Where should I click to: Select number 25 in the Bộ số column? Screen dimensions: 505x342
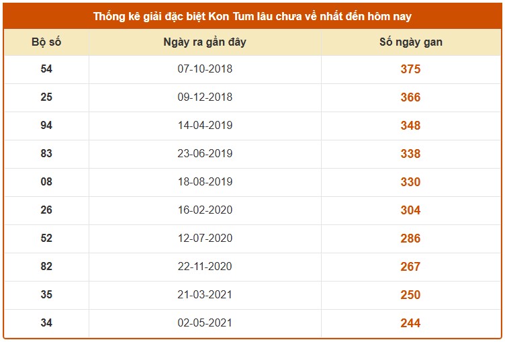(46, 97)
